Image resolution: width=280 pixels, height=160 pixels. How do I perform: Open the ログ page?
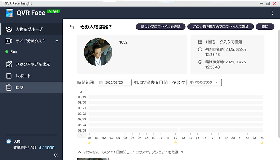tap(31, 87)
